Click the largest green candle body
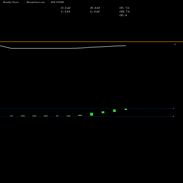The height and width of the screenshot is (183, 183). [91, 114]
